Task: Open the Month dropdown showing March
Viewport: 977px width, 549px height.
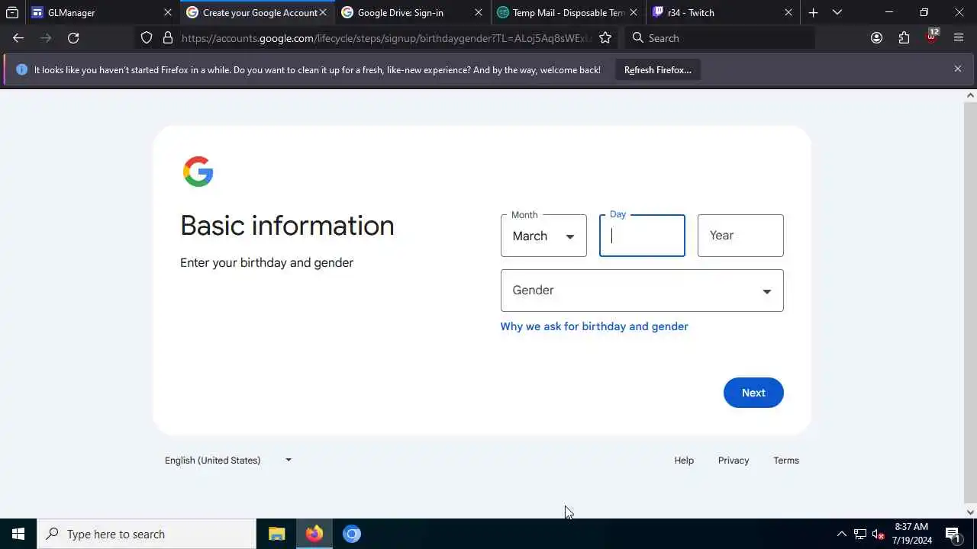Action: tap(543, 236)
